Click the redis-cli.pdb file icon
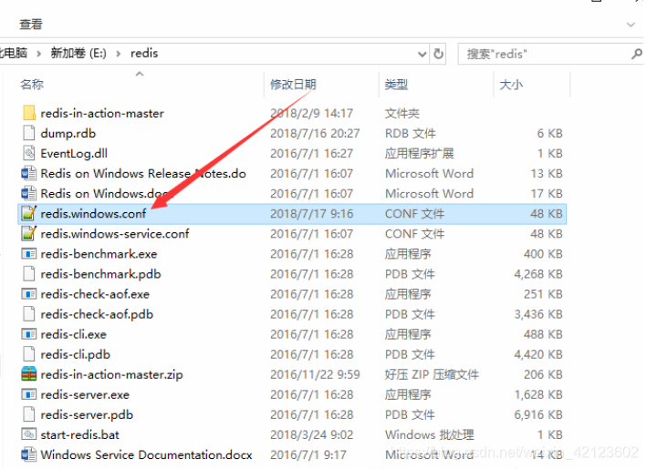This screenshot has width=647, height=469. [29, 354]
